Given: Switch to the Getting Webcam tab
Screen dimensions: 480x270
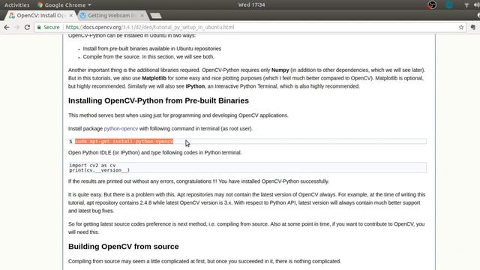Looking at the screenshot, I should click(111, 15).
